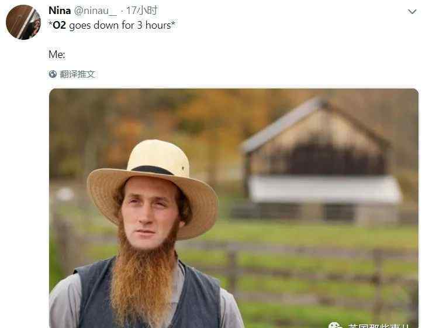Click the 'Me:' line of tweet
425x328 pixels.
57,54
